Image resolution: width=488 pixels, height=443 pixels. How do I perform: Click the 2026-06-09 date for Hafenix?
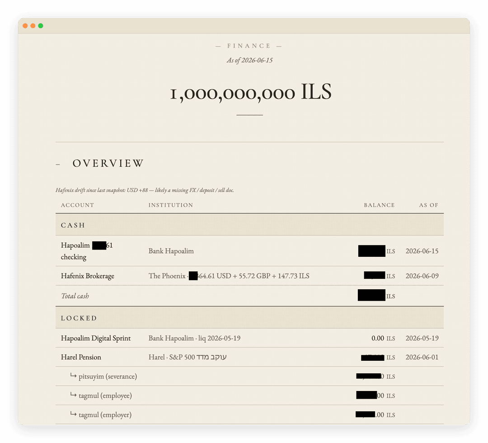[x=422, y=276]
